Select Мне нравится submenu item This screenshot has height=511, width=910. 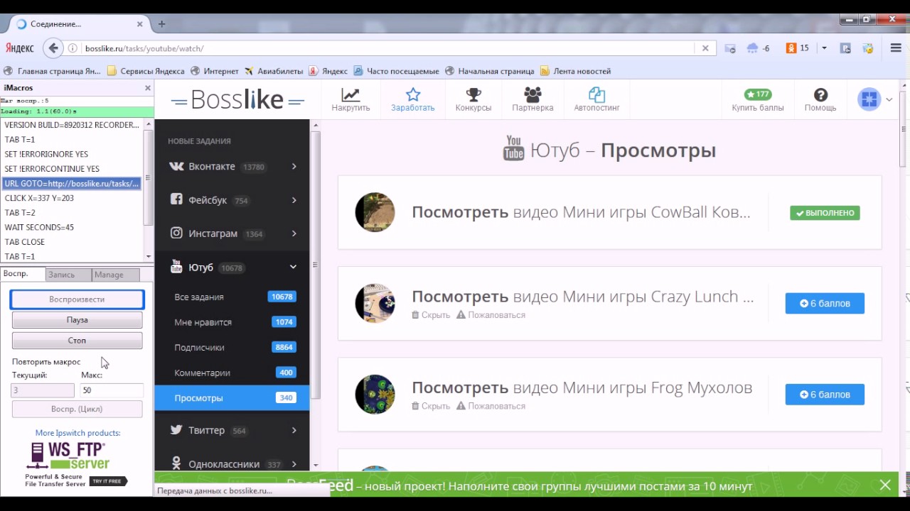pyautogui.click(x=232, y=322)
